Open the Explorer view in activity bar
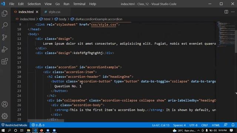The width and height of the screenshot is (237, 133). [x=4, y=13]
